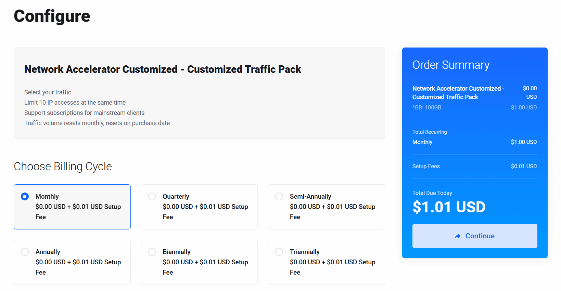561x291 pixels.
Task: Switch billing to the Annually radio button
Action: [25, 252]
